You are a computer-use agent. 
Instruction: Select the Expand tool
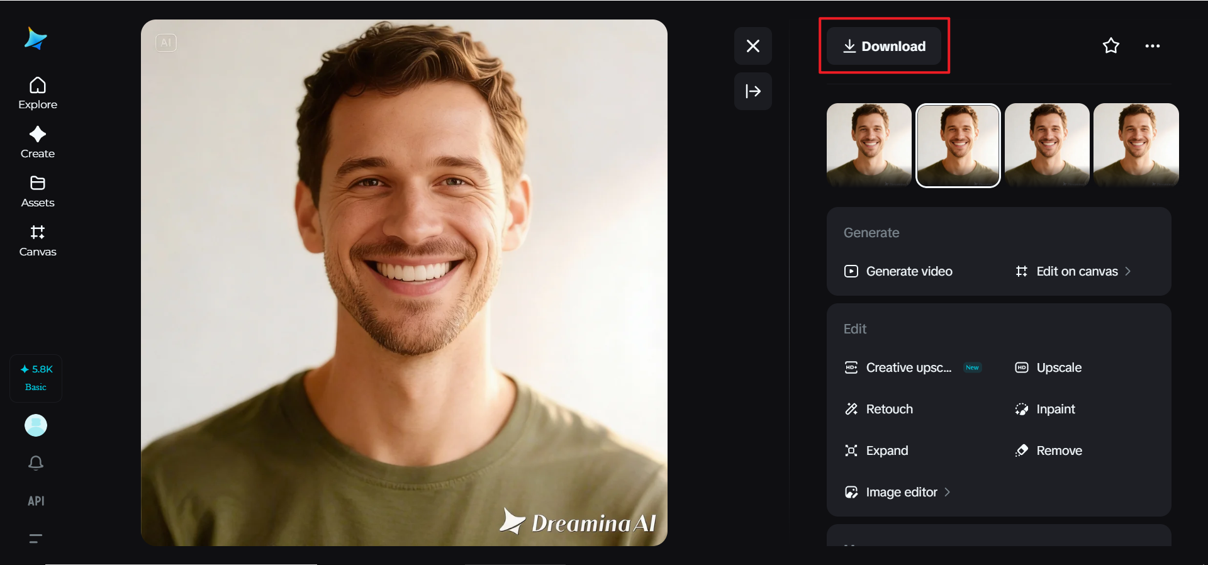pyautogui.click(x=876, y=450)
